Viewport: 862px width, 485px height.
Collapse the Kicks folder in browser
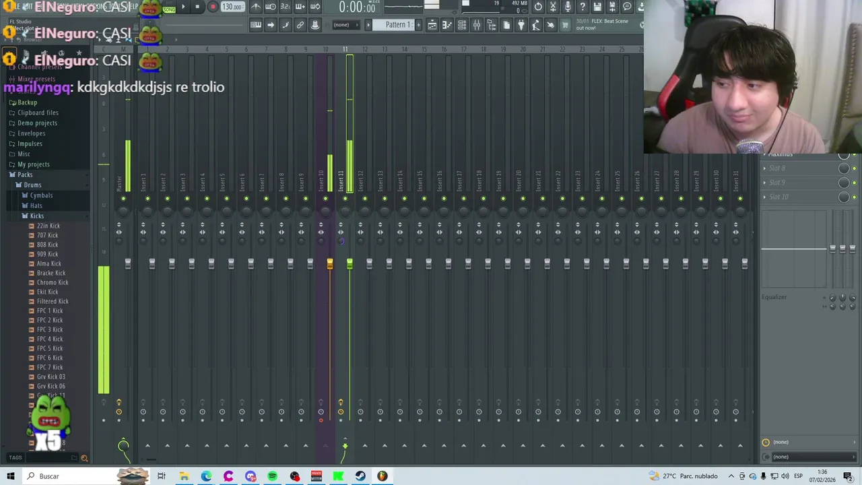[x=36, y=216]
